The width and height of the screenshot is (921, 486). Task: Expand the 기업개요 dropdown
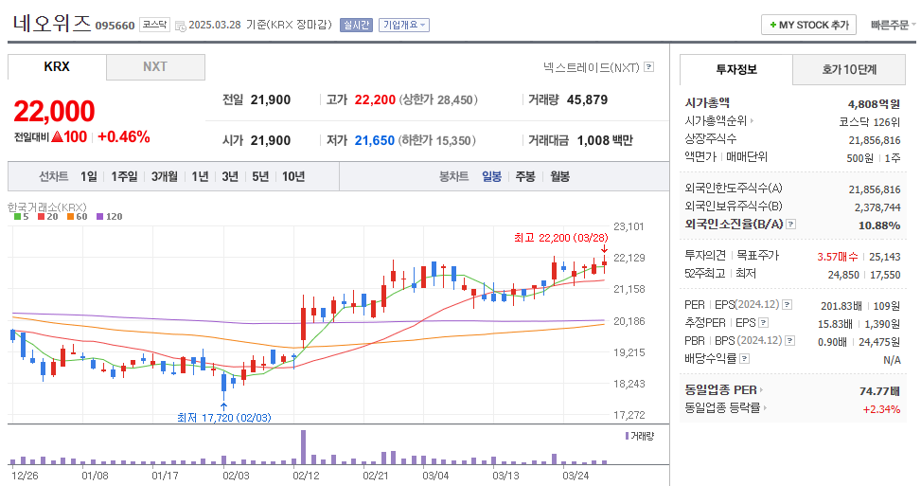point(404,25)
